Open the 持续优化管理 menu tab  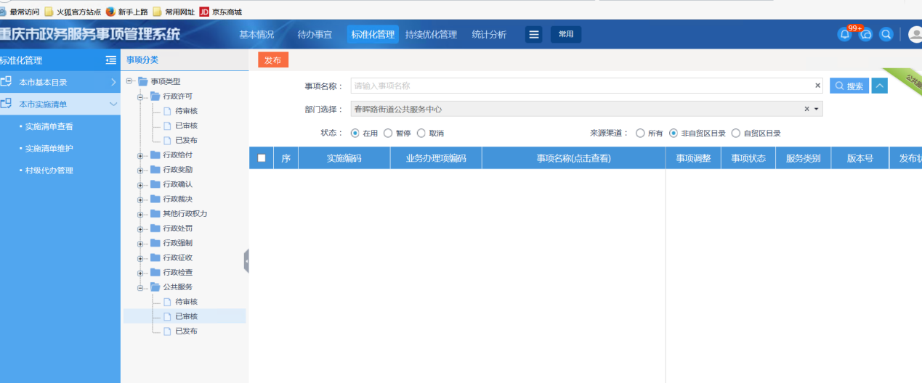tap(431, 35)
